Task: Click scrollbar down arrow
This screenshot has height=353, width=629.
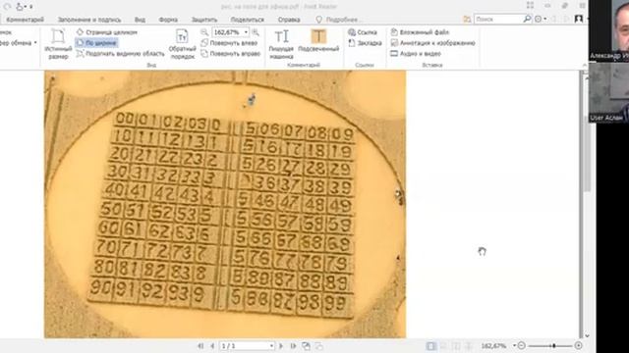Action: coord(587,335)
